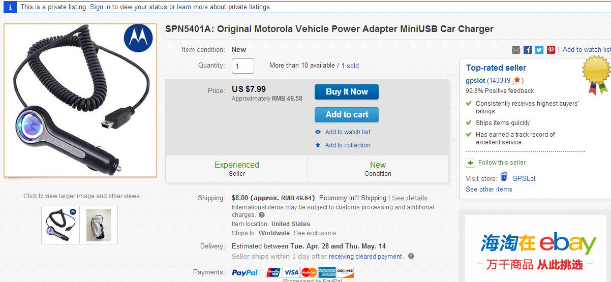Select the second packaged item thumbnail
Screen dimensions: 611x282
[99, 225]
